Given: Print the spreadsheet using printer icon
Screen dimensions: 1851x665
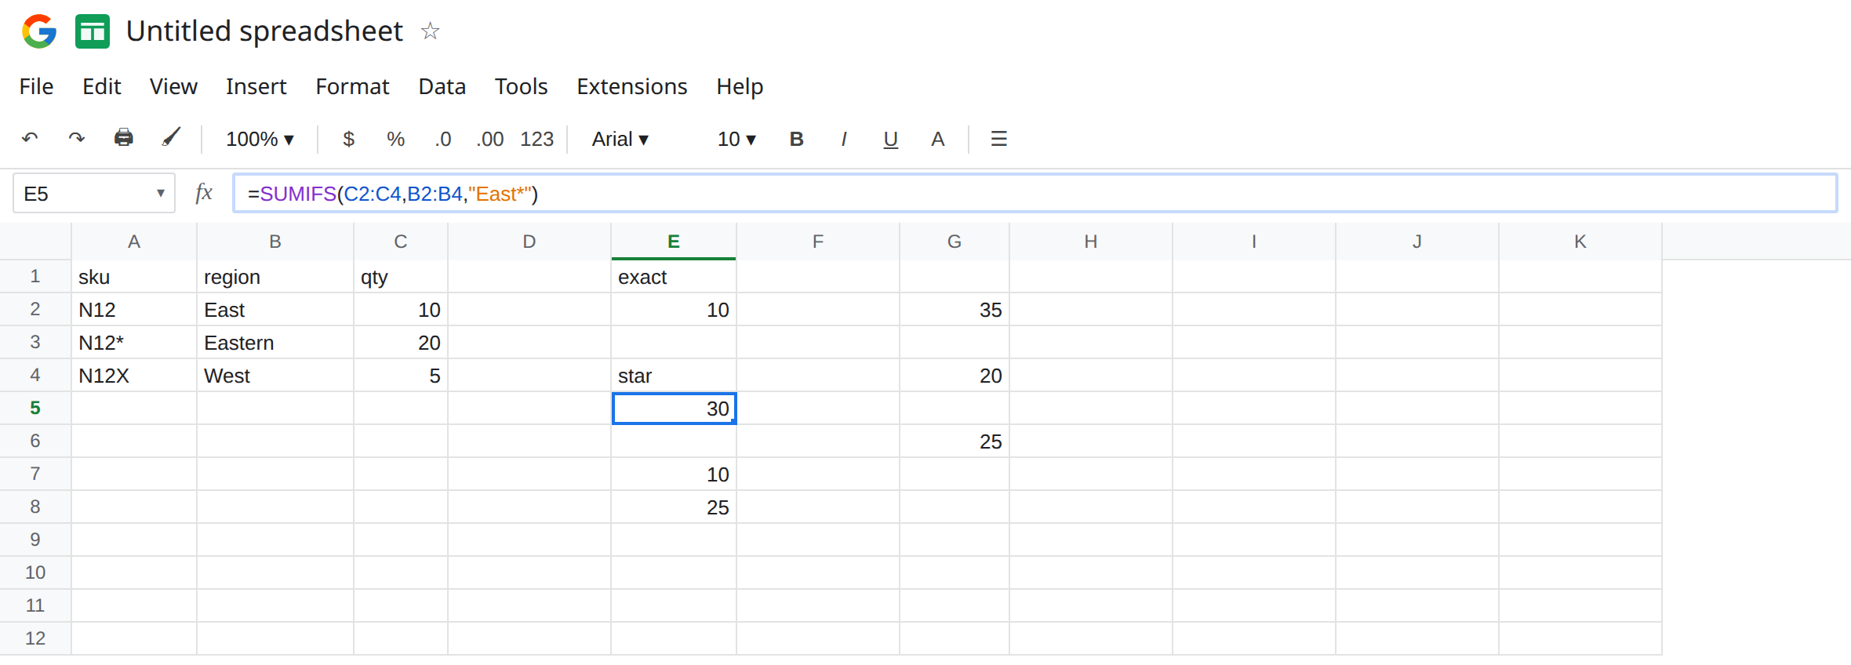Looking at the screenshot, I should point(123,138).
